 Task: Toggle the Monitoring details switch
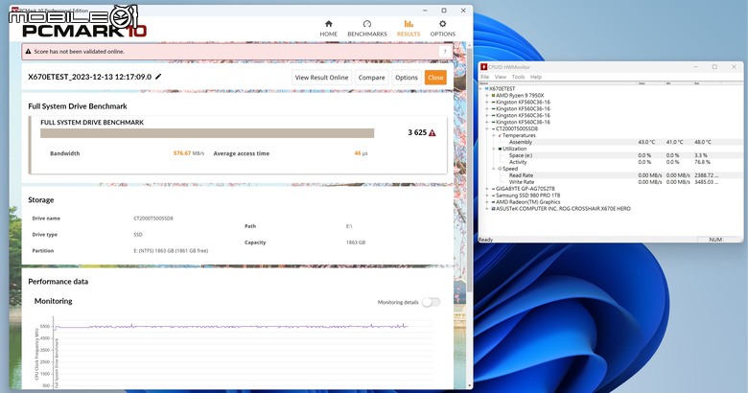pyautogui.click(x=431, y=302)
